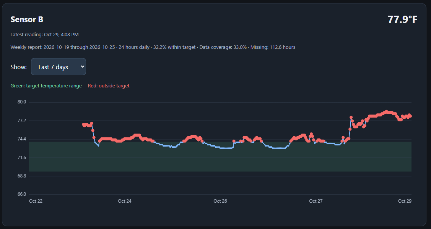Click the last red data point on chart
431x229 pixels.
click(410, 116)
